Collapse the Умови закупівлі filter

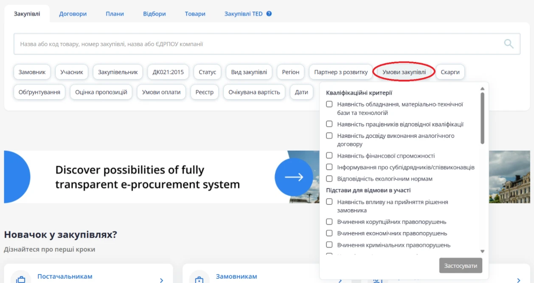(x=404, y=72)
